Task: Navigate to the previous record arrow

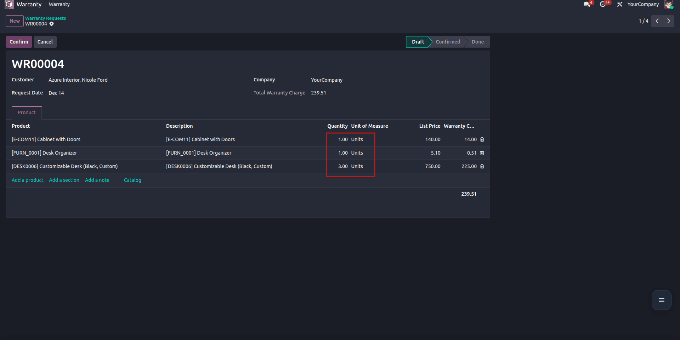Action: pyautogui.click(x=657, y=21)
